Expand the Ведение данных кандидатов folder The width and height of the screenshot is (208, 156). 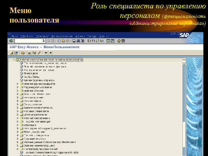pos(18,84)
